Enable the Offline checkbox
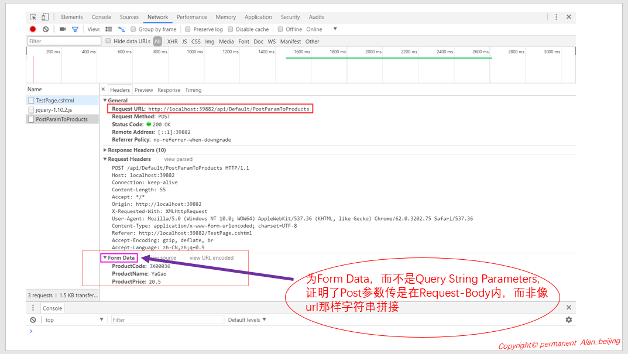This screenshot has width=628, height=354. 280,29
